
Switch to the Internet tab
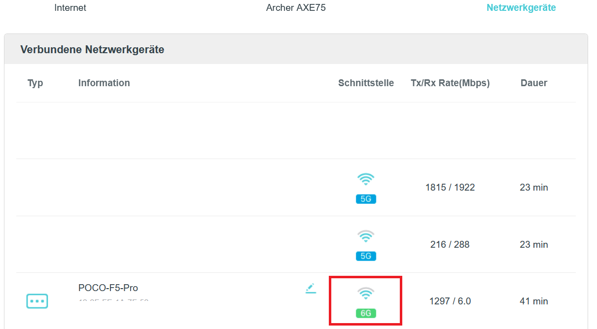pyautogui.click(x=70, y=8)
